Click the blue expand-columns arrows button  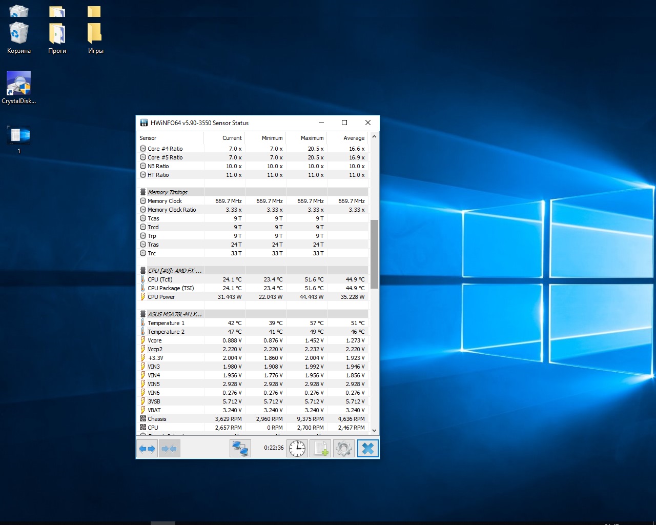coord(147,449)
